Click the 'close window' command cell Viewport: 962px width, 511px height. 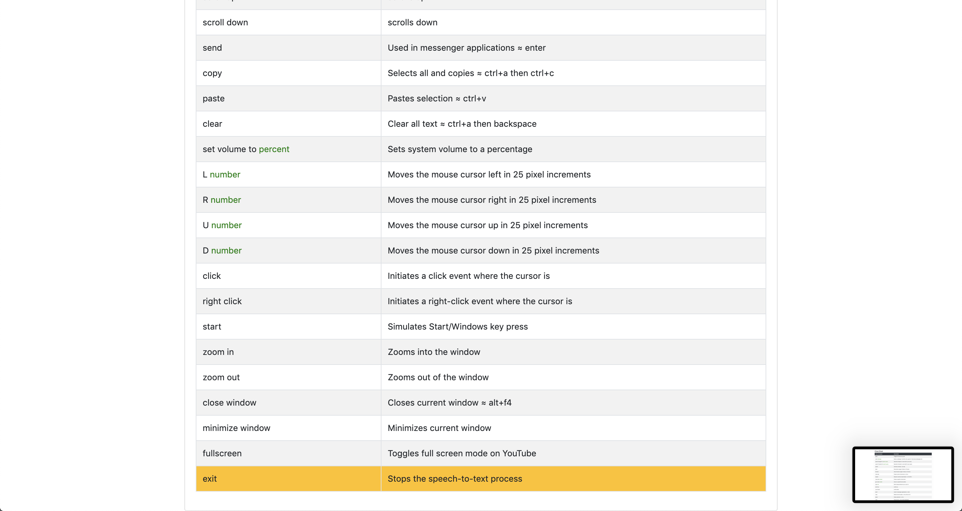click(229, 403)
